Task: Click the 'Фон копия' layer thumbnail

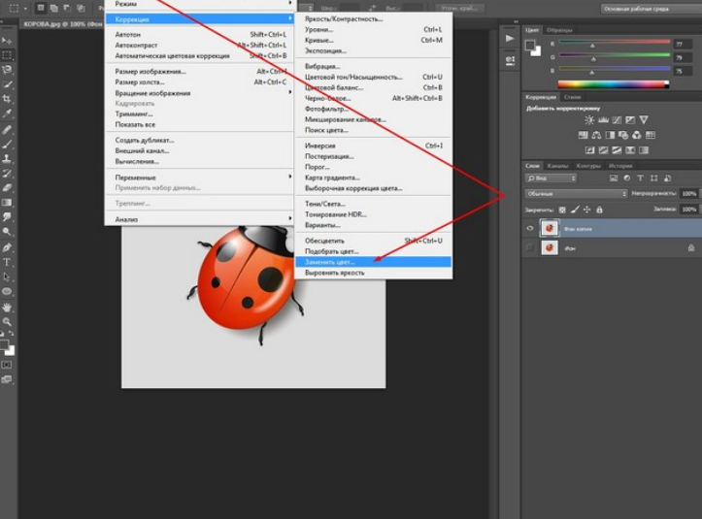Action: click(550, 228)
